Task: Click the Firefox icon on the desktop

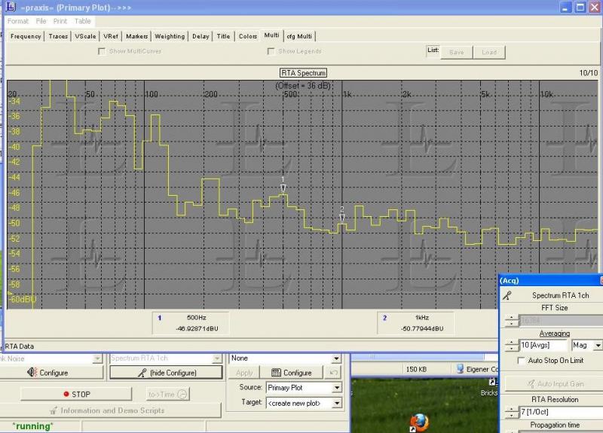Action: click(x=419, y=422)
